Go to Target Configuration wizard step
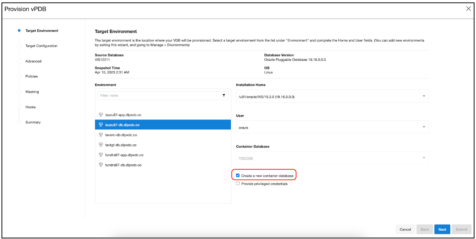 tap(41, 46)
